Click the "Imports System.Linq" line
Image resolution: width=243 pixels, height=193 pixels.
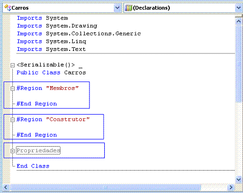51,41
